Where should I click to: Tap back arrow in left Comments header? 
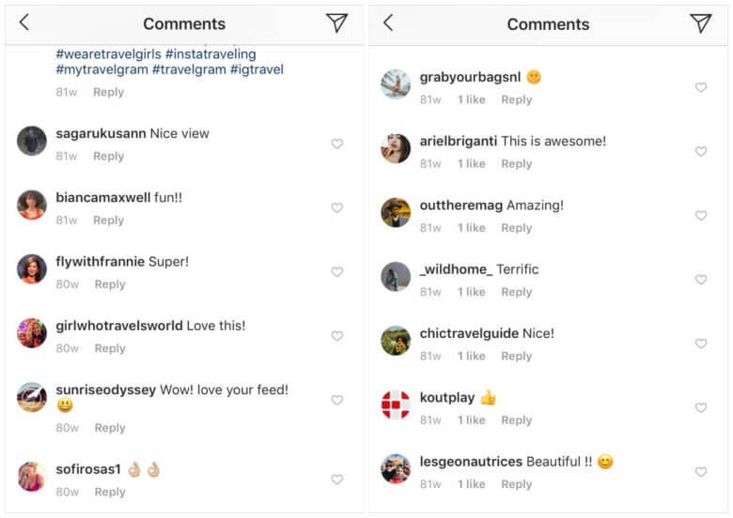click(x=24, y=23)
